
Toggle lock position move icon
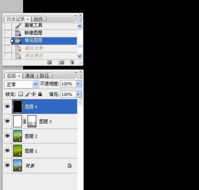34,94
